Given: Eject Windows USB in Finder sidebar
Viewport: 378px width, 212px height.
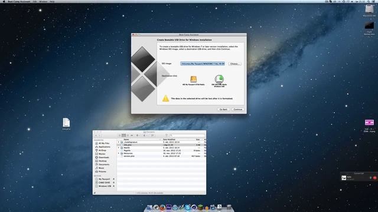Looking at the screenshot, I should 114,186.
